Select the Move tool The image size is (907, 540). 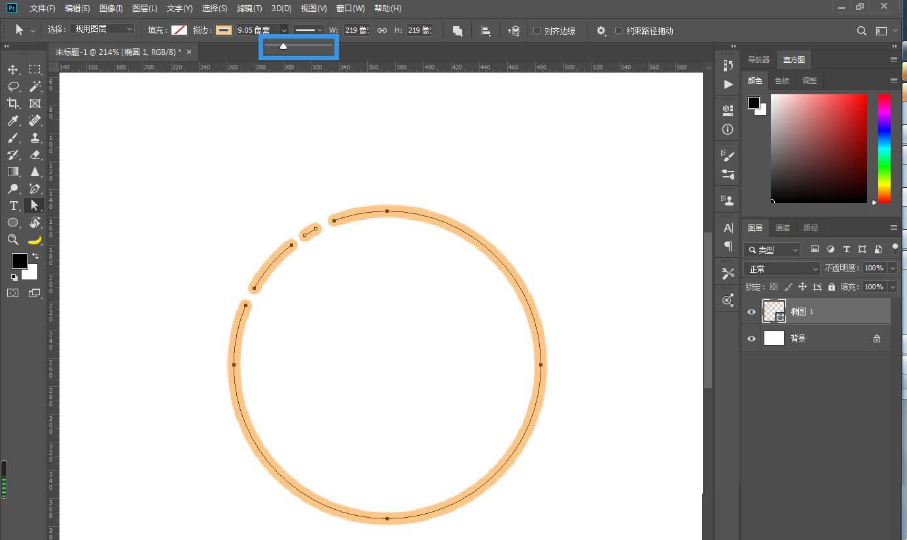tap(13, 69)
